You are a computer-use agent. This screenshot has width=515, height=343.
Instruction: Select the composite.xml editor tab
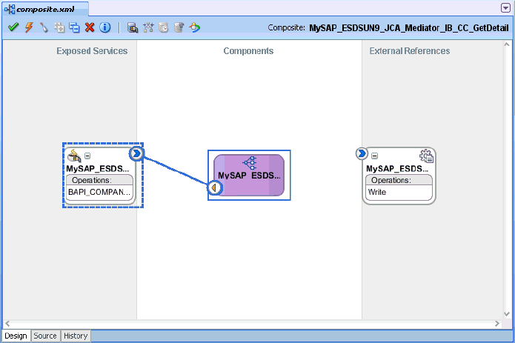45,9
